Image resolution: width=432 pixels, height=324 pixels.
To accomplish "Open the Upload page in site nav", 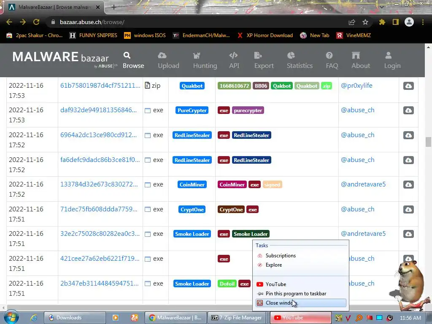I will (x=168, y=60).
